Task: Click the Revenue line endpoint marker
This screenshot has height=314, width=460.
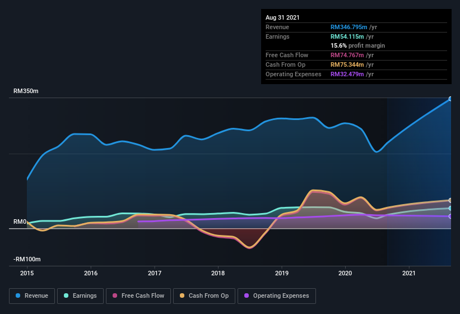Action: [x=450, y=99]
